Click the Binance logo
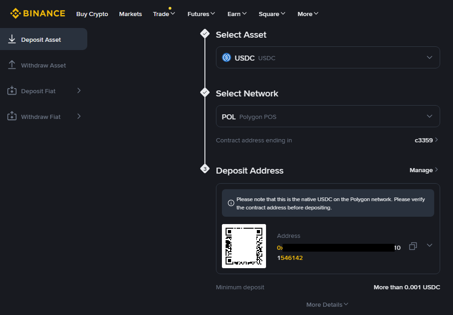The width and height of the screenshot is (453, 315). 38,14
